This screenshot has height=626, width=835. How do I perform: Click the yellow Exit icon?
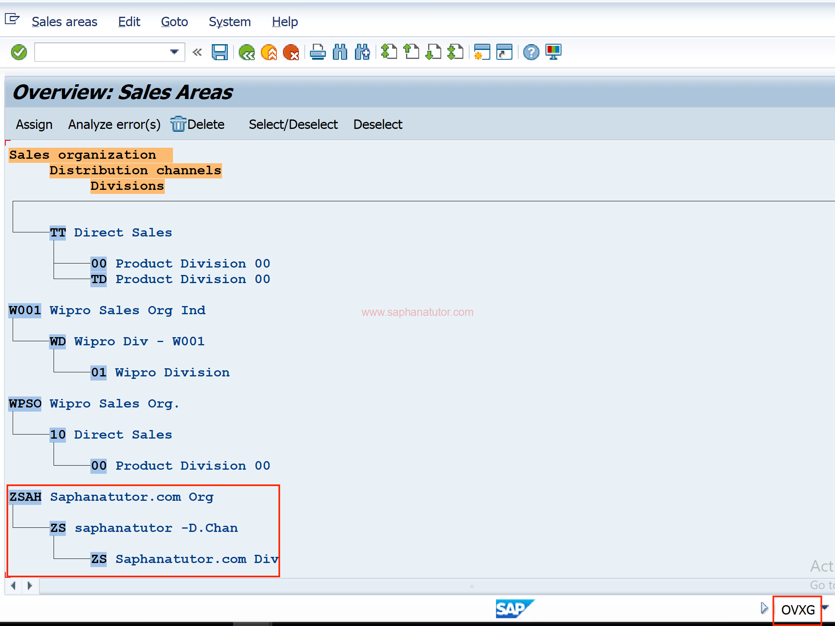point(269,52)
